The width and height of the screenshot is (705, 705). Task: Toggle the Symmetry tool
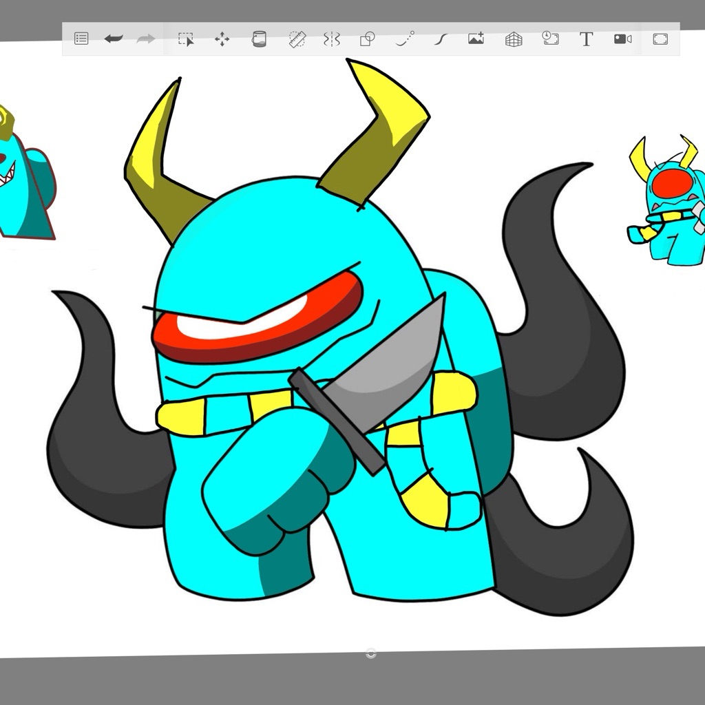click(x=332, y=39)
